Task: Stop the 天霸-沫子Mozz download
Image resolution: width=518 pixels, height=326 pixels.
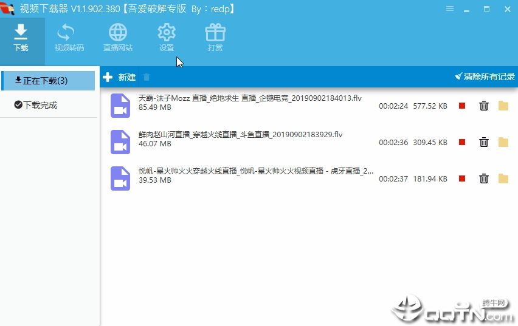Action: [x=462, y=106]
